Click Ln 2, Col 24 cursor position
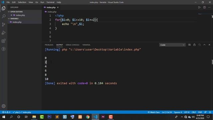The height and width of the screenshot is (120, 213). click(x=167, y=112)
